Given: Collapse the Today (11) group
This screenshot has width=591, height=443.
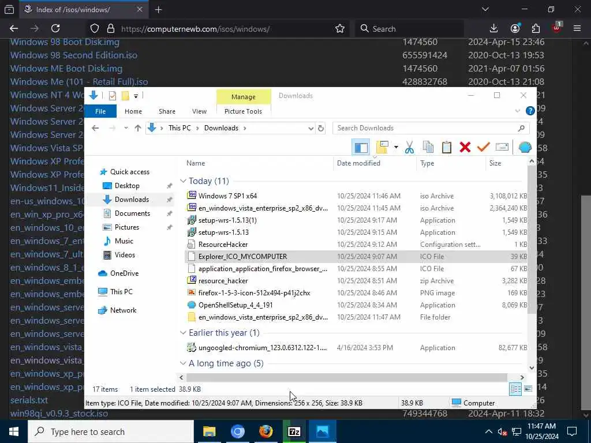Looking at the screenshot, I should 183,181.
